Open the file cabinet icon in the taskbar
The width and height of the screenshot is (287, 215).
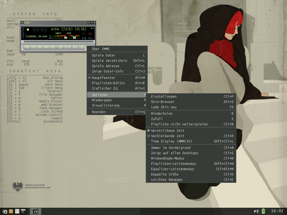(x=11, y=211)
